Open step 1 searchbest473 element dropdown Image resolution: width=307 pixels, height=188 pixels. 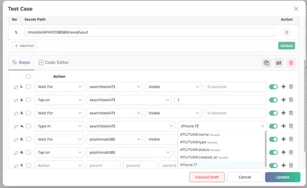(x=114, y=87)
